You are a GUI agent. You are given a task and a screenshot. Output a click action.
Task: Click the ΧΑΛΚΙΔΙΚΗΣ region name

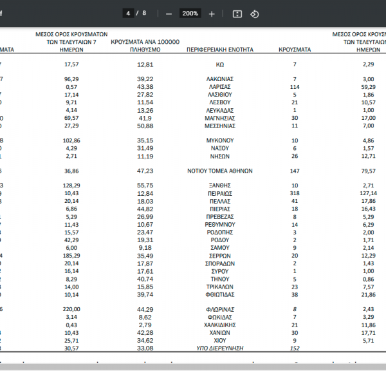220,325
